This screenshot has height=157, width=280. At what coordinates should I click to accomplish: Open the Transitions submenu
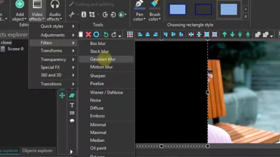53,84
